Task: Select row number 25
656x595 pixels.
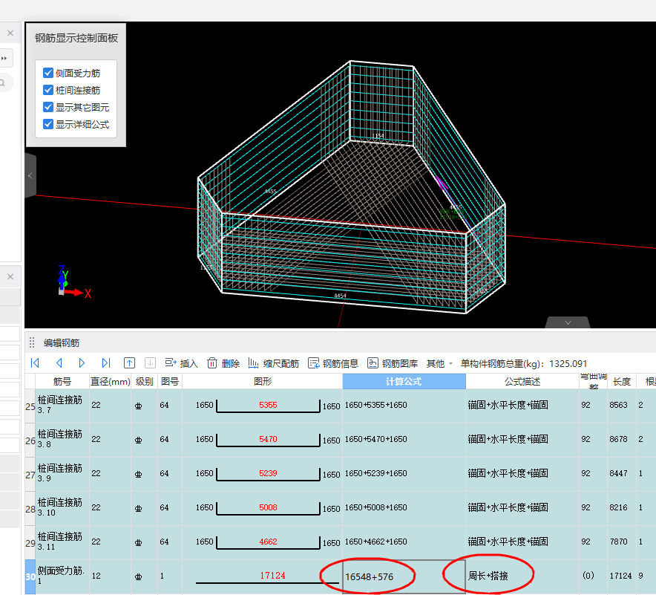Action: click(x=30, y=406)
